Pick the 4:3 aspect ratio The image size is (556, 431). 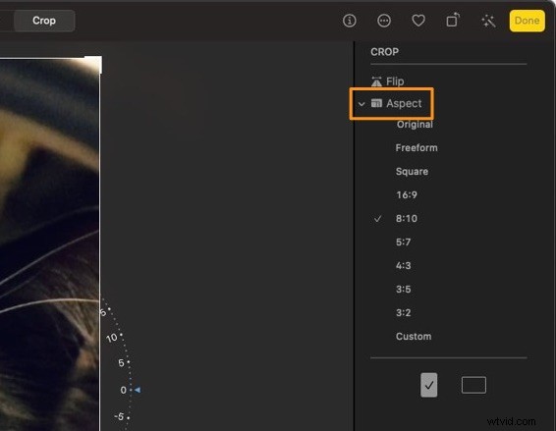403,265
